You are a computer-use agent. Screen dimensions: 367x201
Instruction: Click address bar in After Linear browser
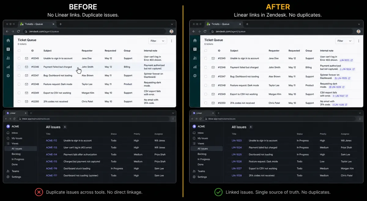pyautogui.click(x=280, y=119)
